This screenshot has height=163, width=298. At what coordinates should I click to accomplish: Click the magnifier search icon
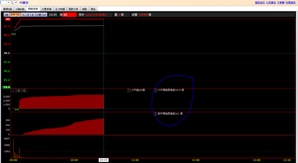pyautogui.click(x=12, y=2)
